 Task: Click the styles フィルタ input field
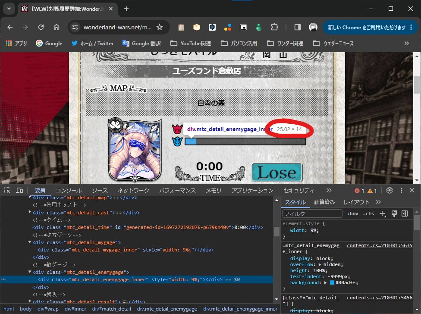point(312,214)
